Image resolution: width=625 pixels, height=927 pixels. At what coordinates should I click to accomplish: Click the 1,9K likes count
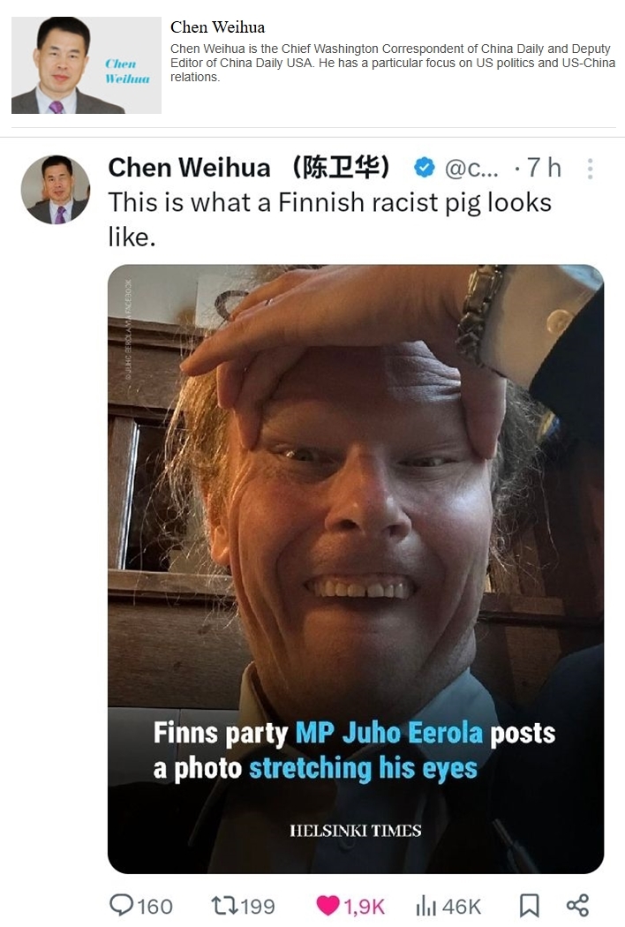click(x=364, y=907)
